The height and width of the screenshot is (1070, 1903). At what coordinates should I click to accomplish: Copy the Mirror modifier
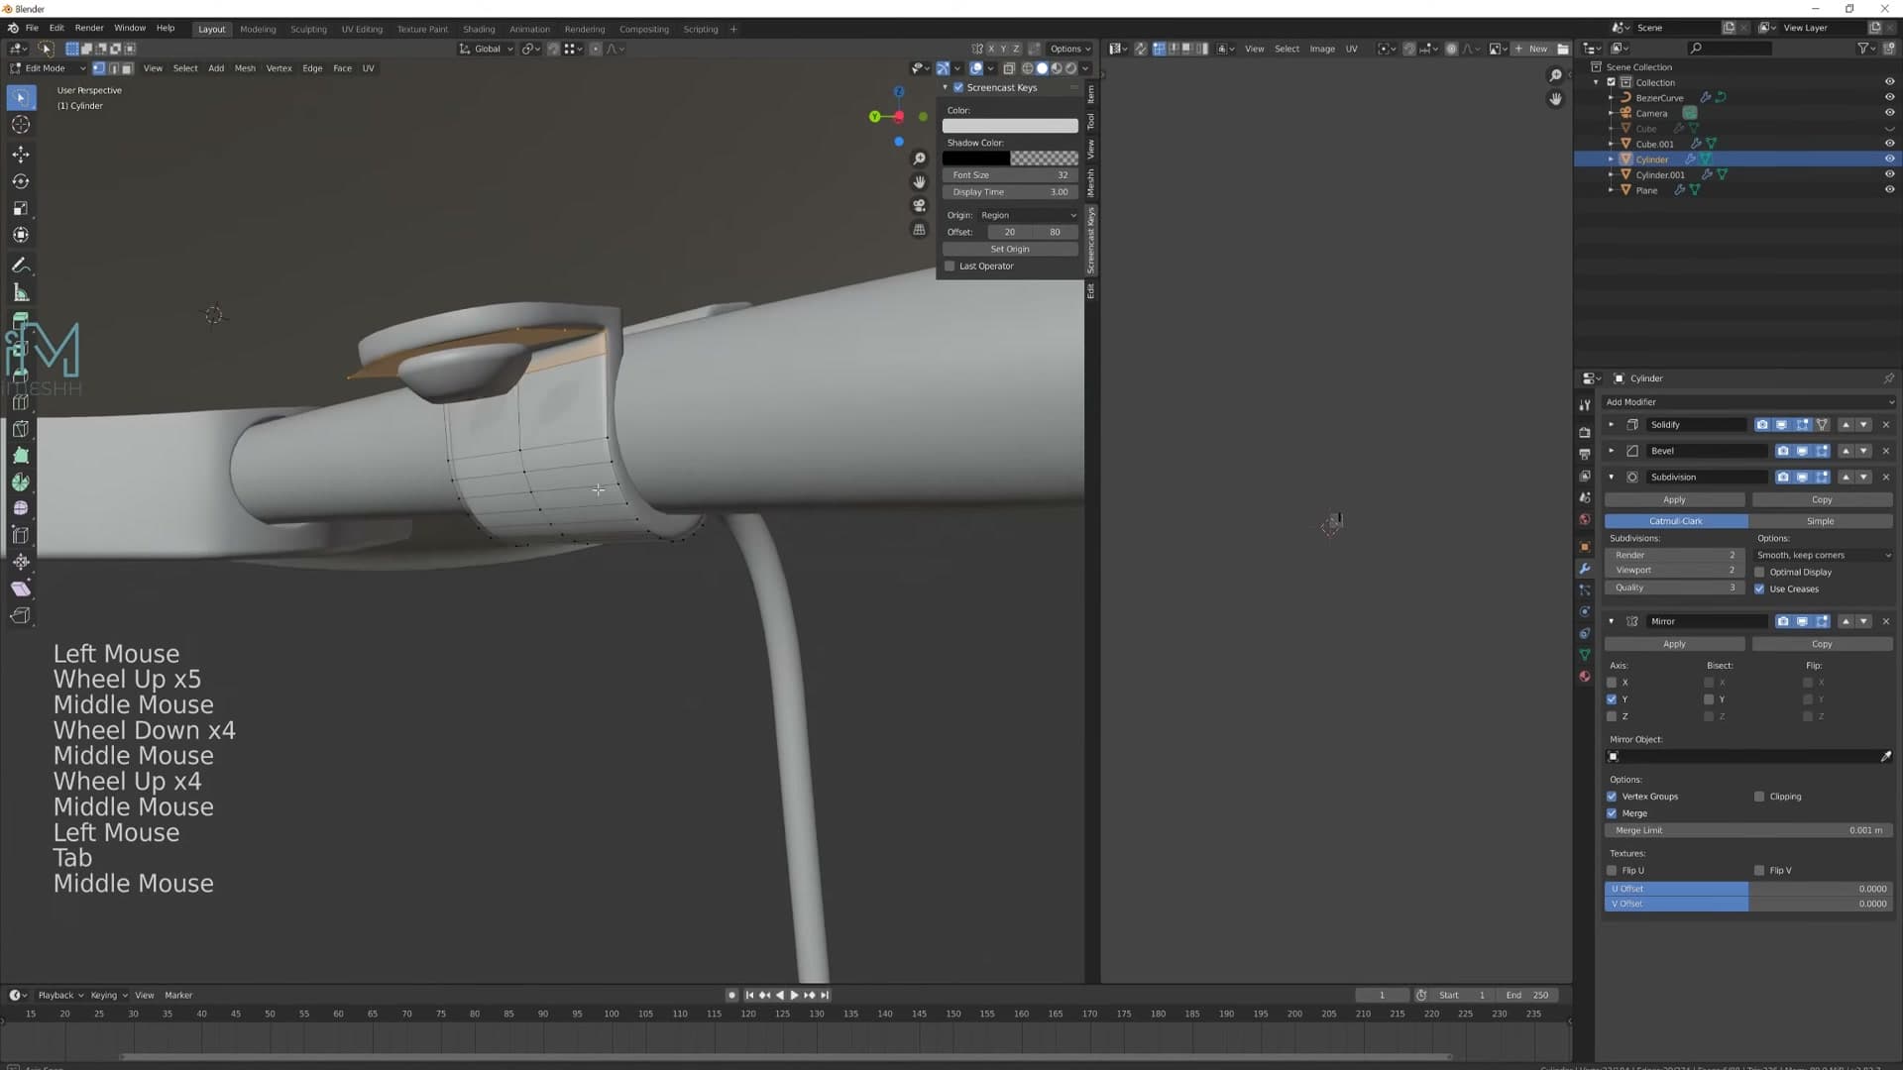pyautogui.click(x=1822, y=644)
